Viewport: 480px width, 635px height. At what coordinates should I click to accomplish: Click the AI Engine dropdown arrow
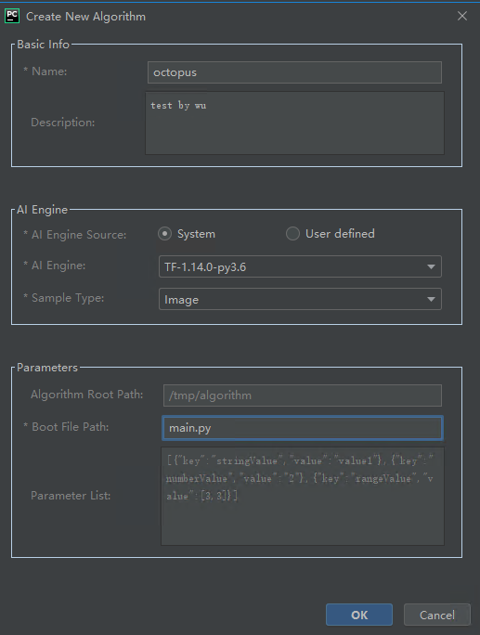click(x=431, y=266)
